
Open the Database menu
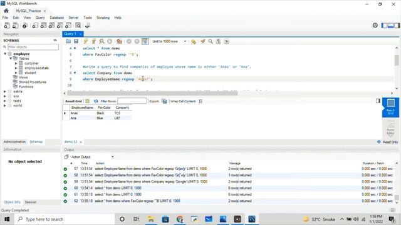[56, 17]
